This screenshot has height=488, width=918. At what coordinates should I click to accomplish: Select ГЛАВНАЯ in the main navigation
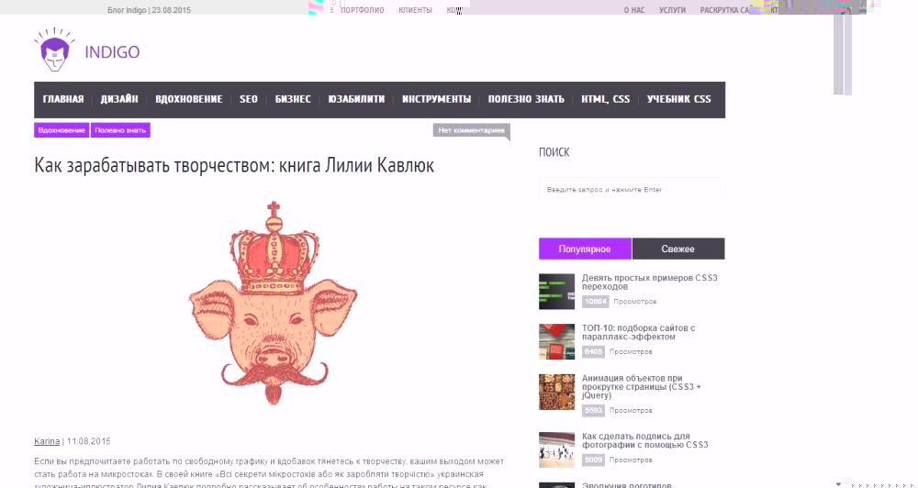(63, 99)
